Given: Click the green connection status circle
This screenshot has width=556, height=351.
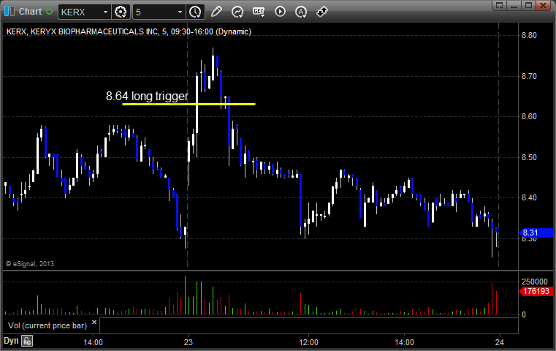Looking at the screenshot, I should coord(49,12).
